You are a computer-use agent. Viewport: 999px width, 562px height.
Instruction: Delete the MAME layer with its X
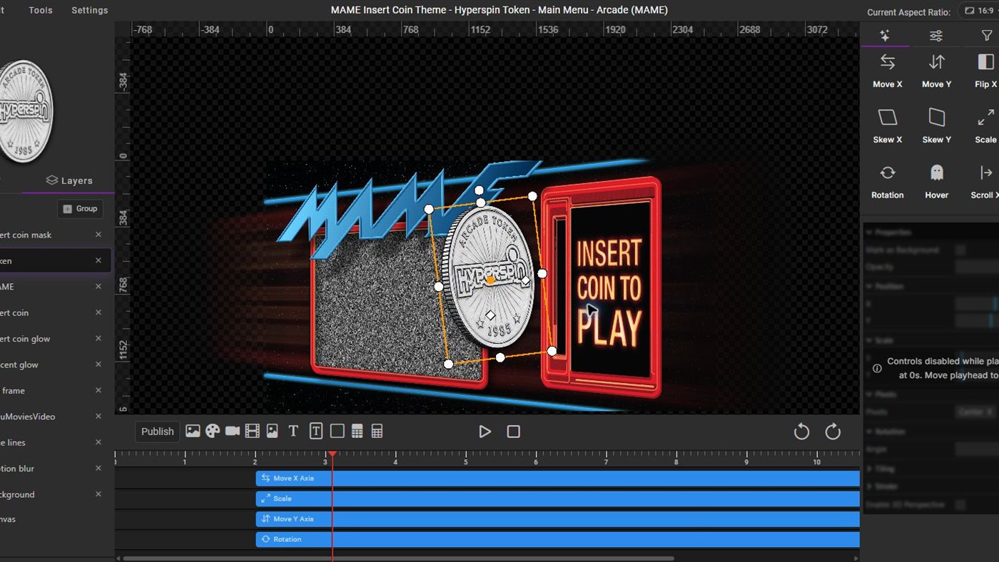98,287
